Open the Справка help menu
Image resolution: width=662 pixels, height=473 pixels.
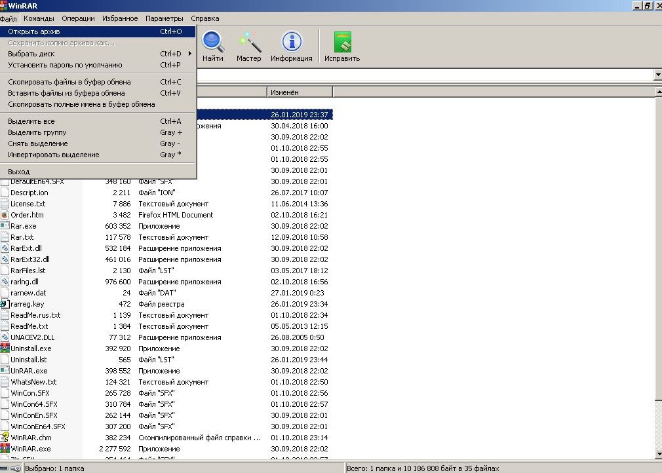coord(204,18)
